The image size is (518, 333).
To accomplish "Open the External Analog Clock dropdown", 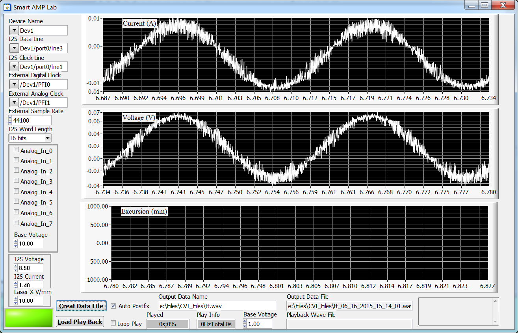I will (x=14, y=103).
